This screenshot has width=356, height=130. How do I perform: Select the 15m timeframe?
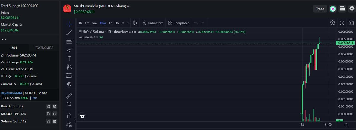(x=103, y=23)
